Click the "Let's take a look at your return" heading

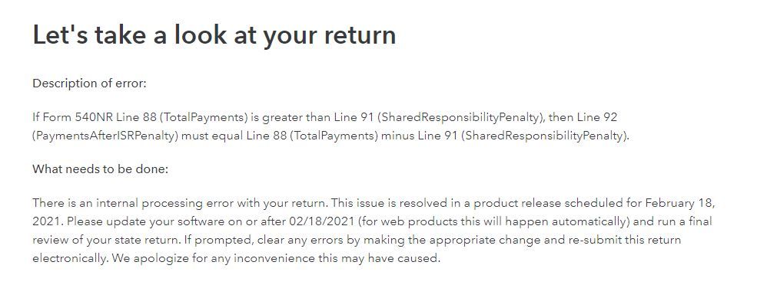click(214, 36)
